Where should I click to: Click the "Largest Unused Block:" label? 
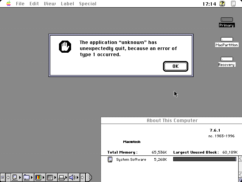click(196, 152)
